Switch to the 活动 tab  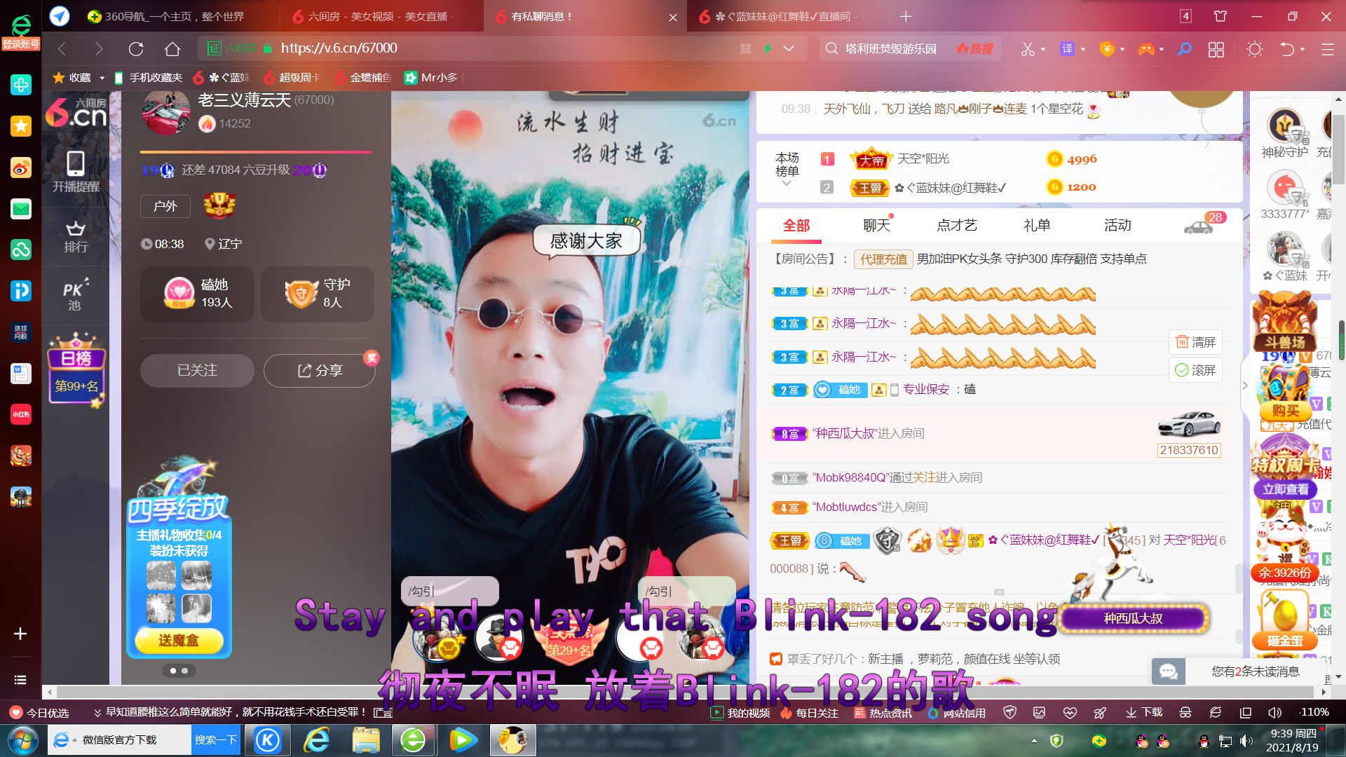coord(1117,225)
